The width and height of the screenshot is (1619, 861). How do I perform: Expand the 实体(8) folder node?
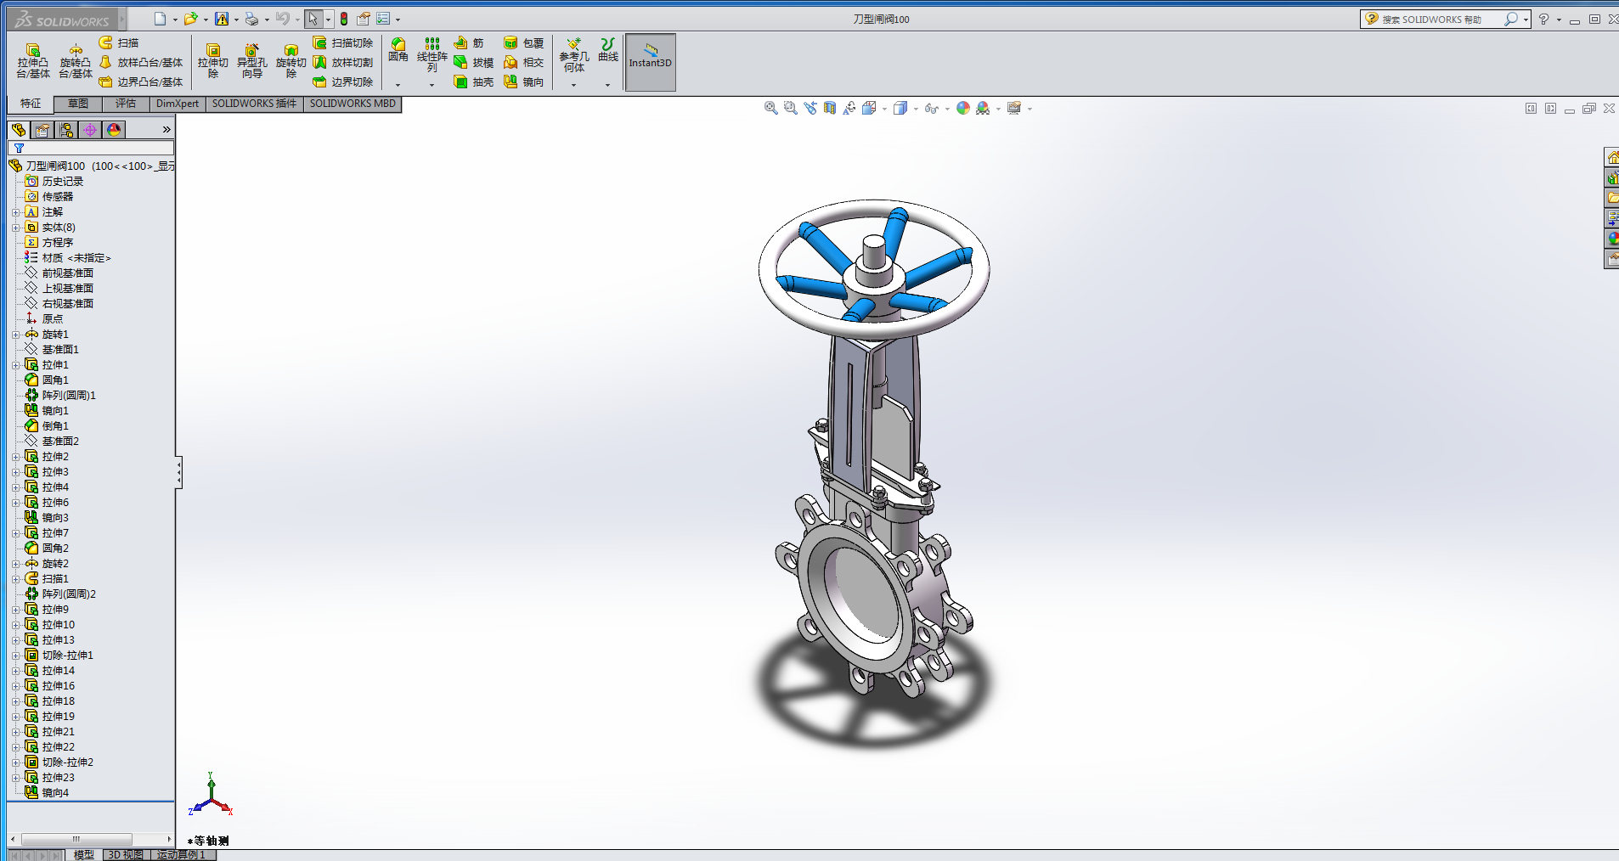coord(15,228)
